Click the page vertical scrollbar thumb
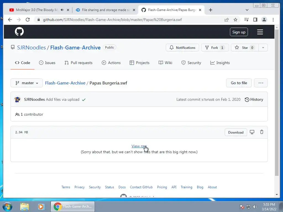 [277, 102]
